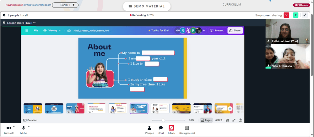Start the Canva Present mode
Viewport: 314px width, 137px height.
[217, 31]
